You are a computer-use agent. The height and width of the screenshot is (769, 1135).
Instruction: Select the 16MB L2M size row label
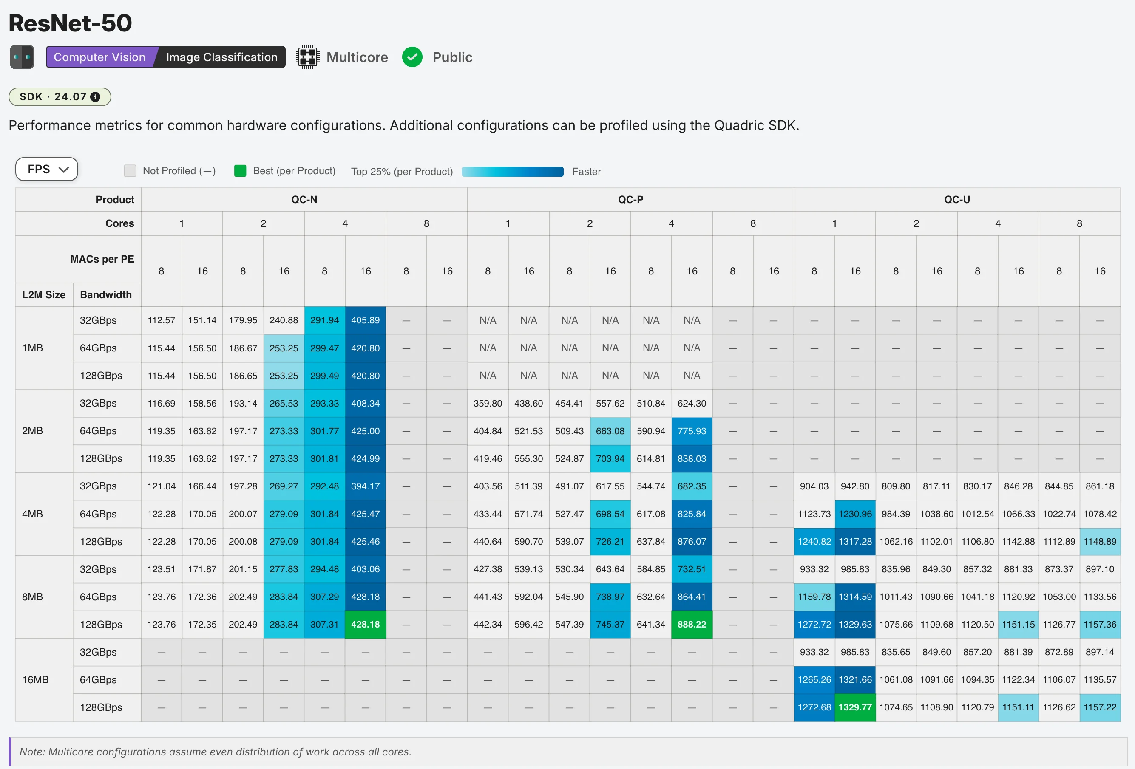pos(44,680)
